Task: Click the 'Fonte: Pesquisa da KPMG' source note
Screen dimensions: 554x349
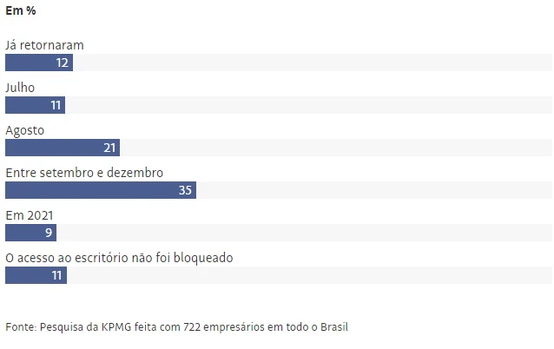Action: pyautogui.click(x=176, y=327)
